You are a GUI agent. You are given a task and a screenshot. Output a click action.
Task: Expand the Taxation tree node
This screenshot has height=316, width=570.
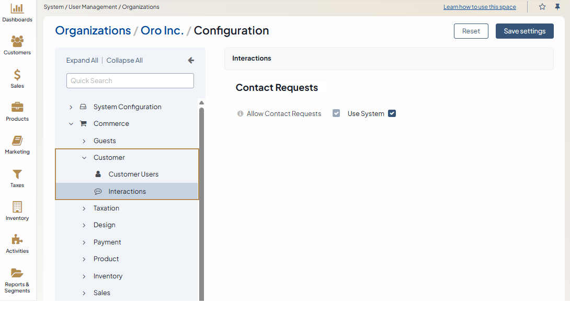[84, 208]
